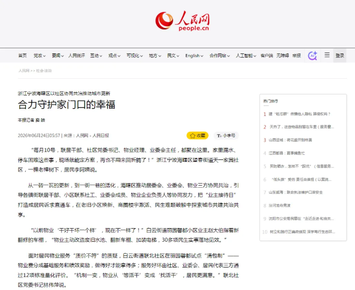
Task: Click the 登录 login button
Action: (x=340, y=56)
